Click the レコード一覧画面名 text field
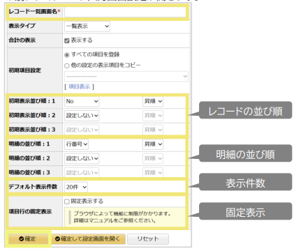 125,12
